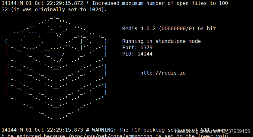Click the Redis ASCII art logo

click(56, 68)
